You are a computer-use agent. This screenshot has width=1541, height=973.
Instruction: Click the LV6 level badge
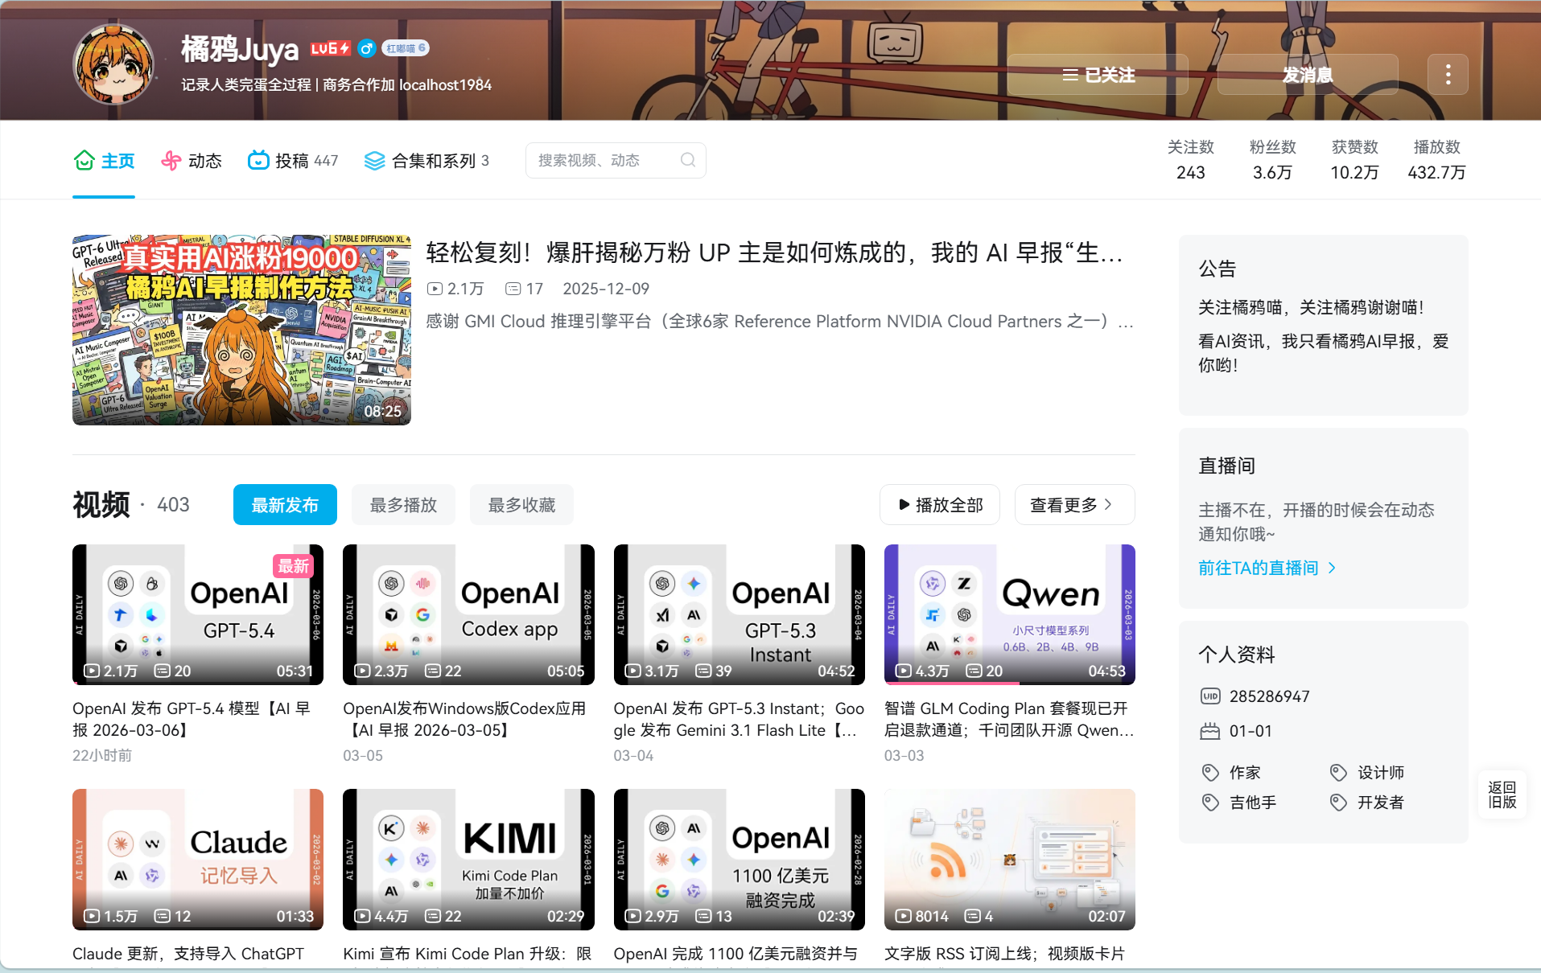click(x=331, y=48)
